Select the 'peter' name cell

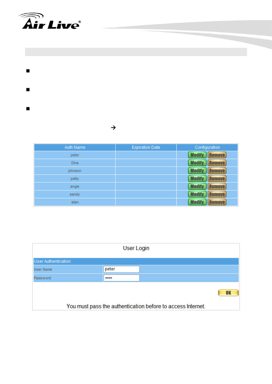pos(75,155)
